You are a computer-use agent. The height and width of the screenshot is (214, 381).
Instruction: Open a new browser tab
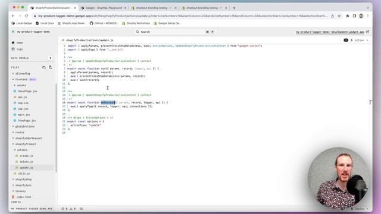click(234, 8)
